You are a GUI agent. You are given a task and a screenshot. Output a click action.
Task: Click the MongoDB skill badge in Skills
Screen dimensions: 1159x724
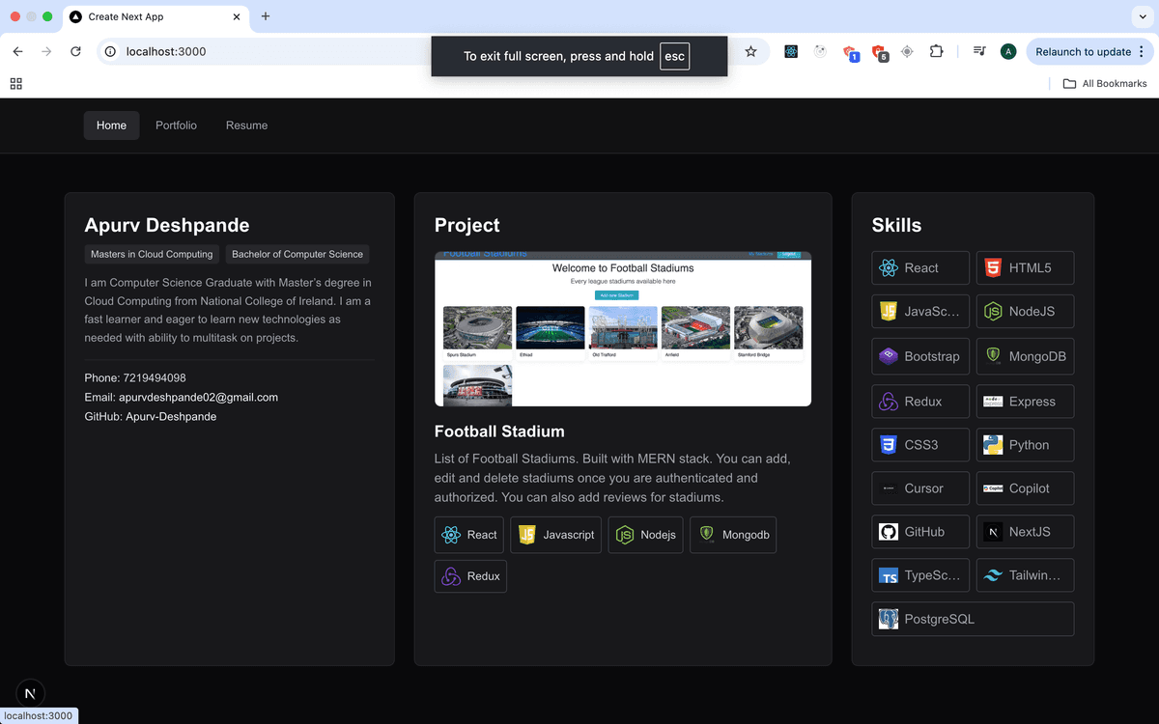[x=1025, y=356]
